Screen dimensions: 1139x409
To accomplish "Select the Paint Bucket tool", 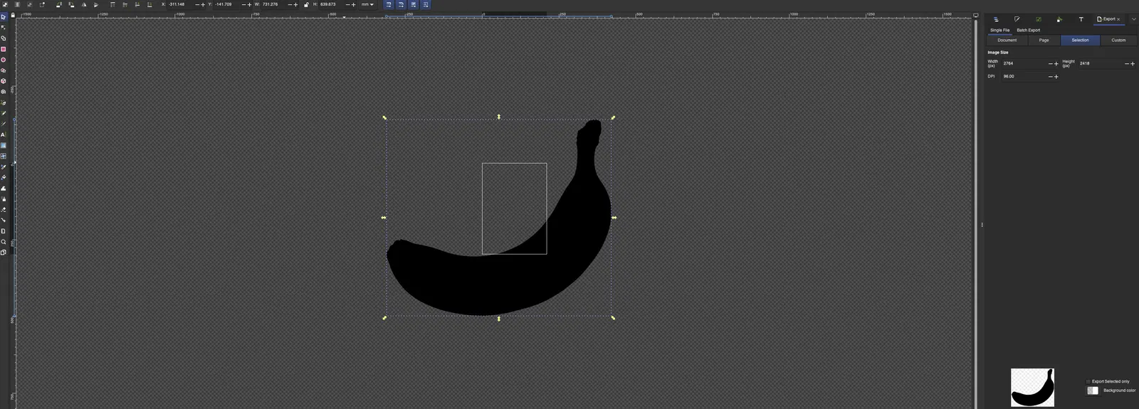I will tap(4, 178).
